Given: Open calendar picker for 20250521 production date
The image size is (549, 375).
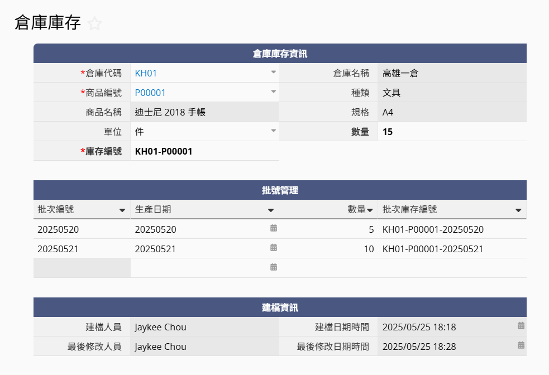Looking at the screenshot, I should point(274,248).
